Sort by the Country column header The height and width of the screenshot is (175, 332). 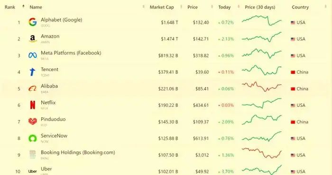click(x=300, y=7)
